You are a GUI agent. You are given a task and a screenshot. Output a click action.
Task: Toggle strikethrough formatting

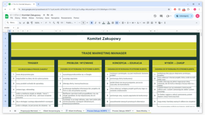(x=99, y=23)
